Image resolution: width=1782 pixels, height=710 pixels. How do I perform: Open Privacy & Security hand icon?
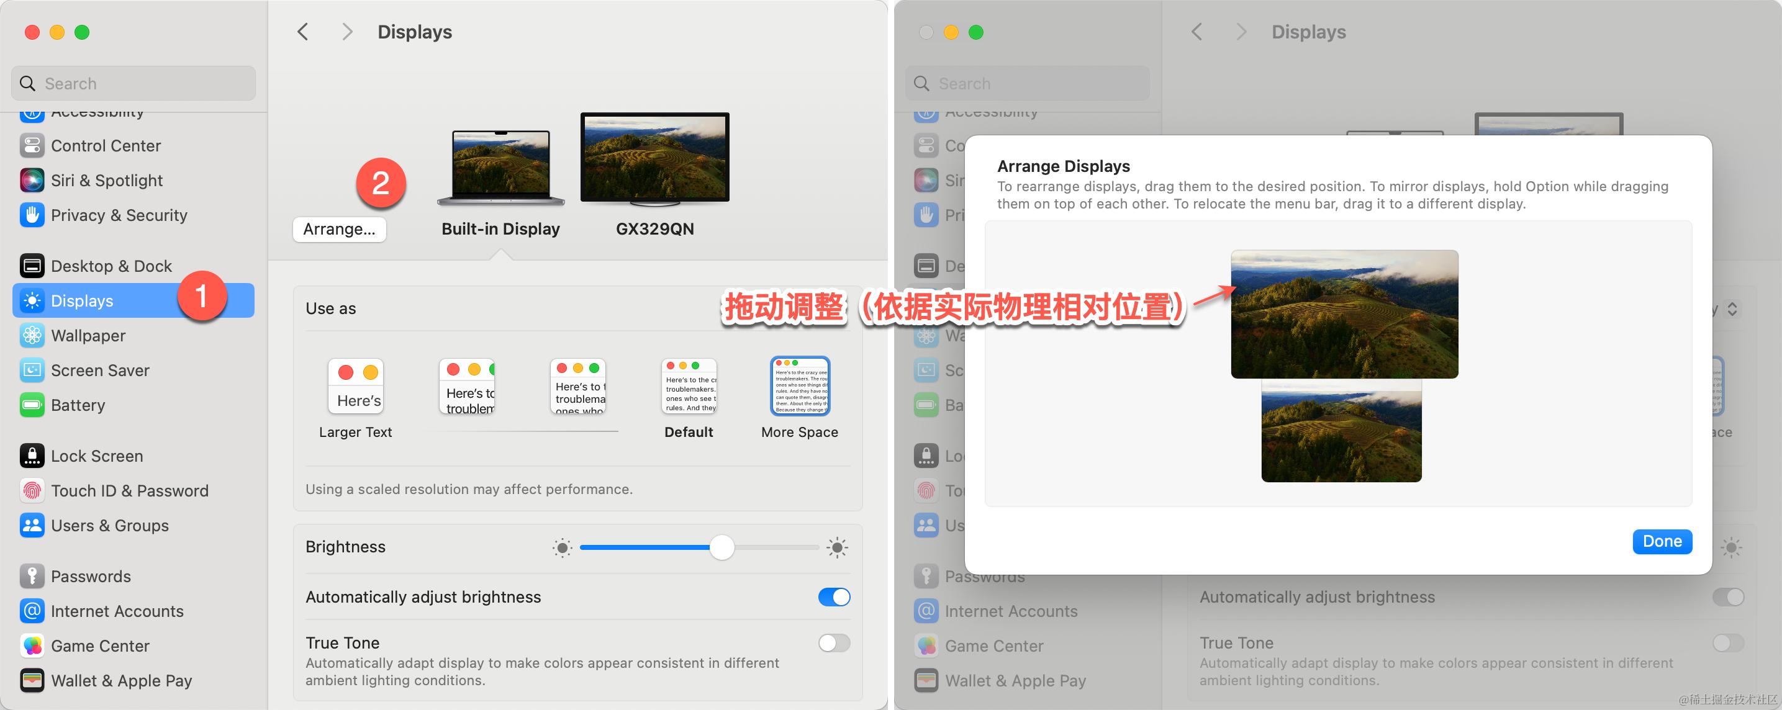tap(32, 215)
